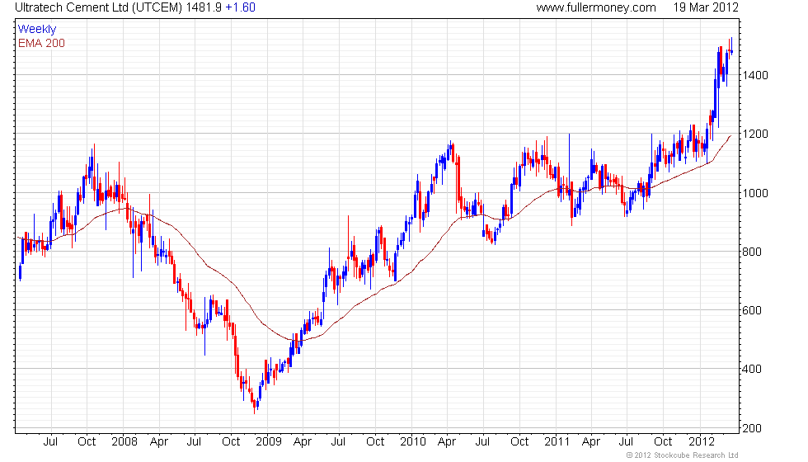Click the 200 price axis label

(x=752, y=428)
